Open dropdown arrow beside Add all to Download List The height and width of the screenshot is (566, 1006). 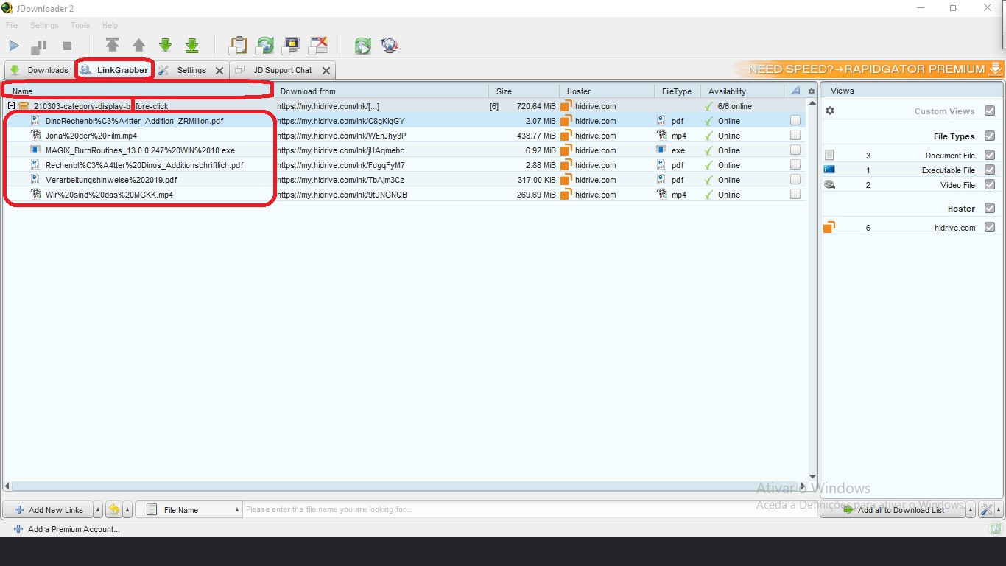[971, 509]
